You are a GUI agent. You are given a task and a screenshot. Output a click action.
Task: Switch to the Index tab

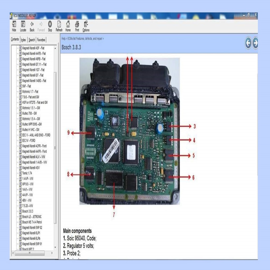23,40
